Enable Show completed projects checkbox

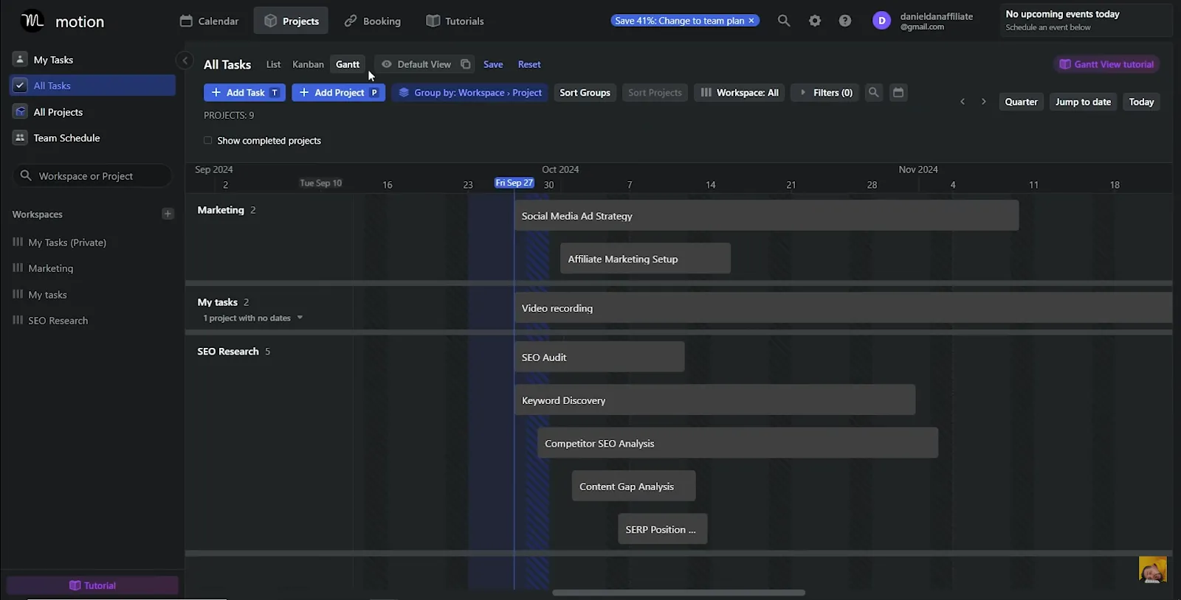(208, 141)
